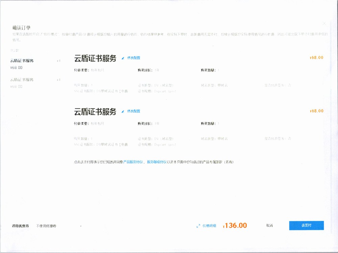338x253 pixels.
Task: Click the 通用优惠券 label
Action: [20, 226]
